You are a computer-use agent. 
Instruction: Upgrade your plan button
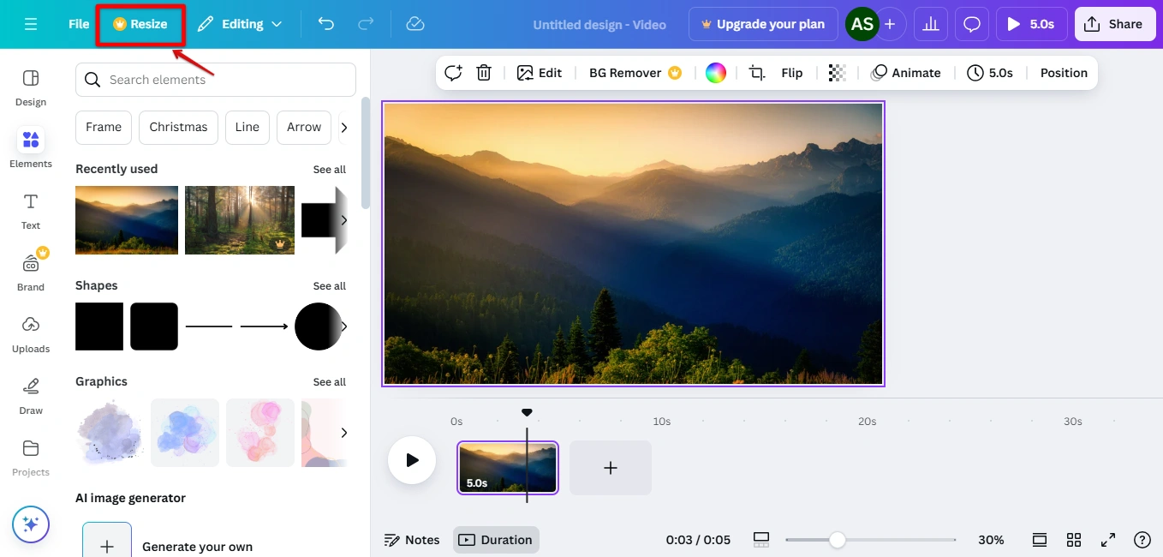[762, 24]
